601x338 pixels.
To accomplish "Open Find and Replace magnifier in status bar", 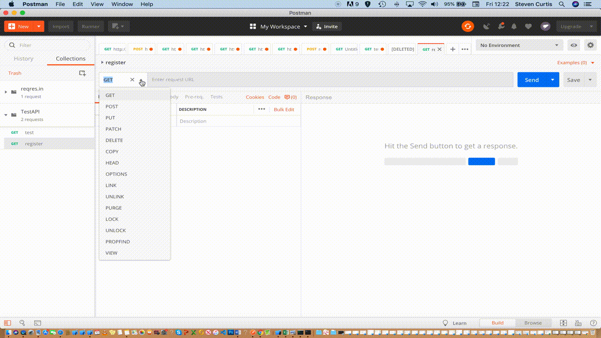I will pos(22,323).
